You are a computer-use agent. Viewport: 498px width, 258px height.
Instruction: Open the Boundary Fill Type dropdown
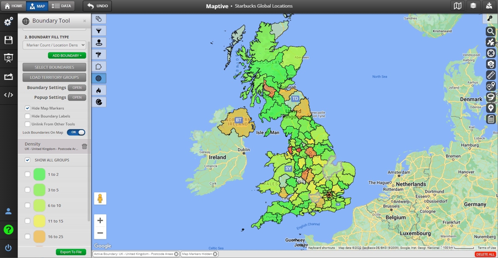[x=54, y=45]
